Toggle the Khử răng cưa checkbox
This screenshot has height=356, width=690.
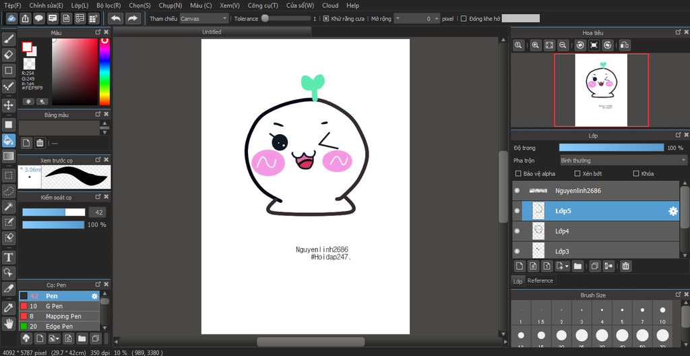coord(326,18)
